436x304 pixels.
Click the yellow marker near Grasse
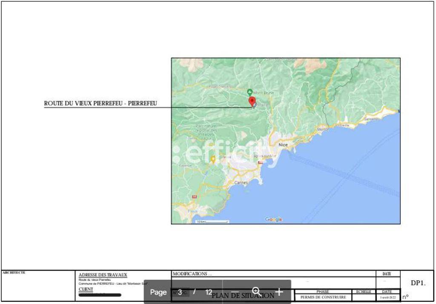click(213, 160)
